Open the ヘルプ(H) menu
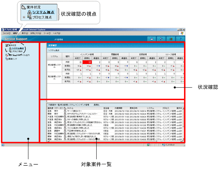This screenshot has height=169, width=219. pyautogui.click(x=57, y=33)
